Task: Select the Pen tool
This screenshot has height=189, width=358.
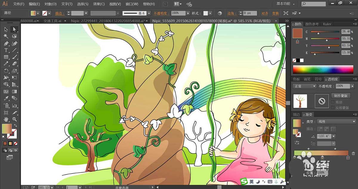Action: (x=6, y=43)
